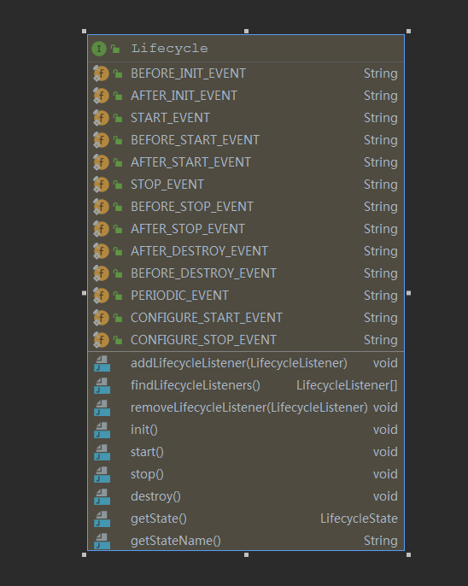This screenshot has width=468, height=586.
Task: Select the STOP_EVENT field name
Action: pos(167,185)
